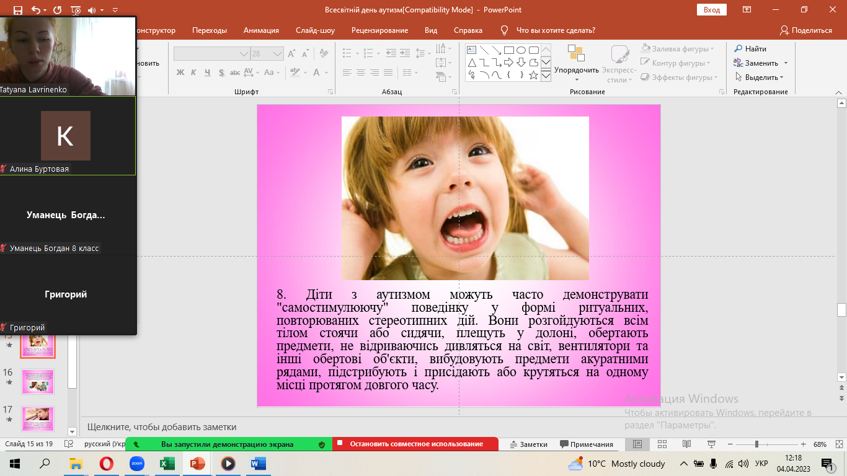Screen dimensions: 847x476
Task: Collapse the ribbon with the chevron arrow
Action: click(x=840, y=92)
